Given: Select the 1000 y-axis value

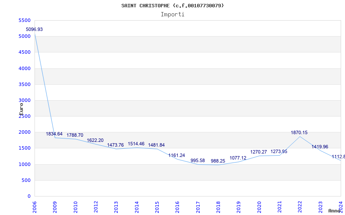Looking at the screenshot, I should click(25, 164).
